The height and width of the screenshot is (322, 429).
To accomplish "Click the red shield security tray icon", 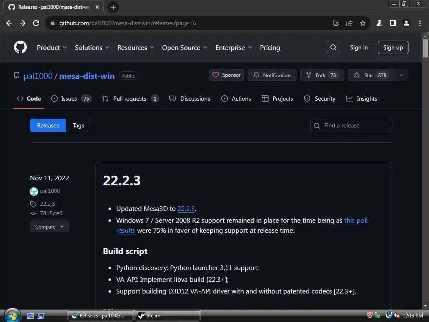I will tap(370, 315).
